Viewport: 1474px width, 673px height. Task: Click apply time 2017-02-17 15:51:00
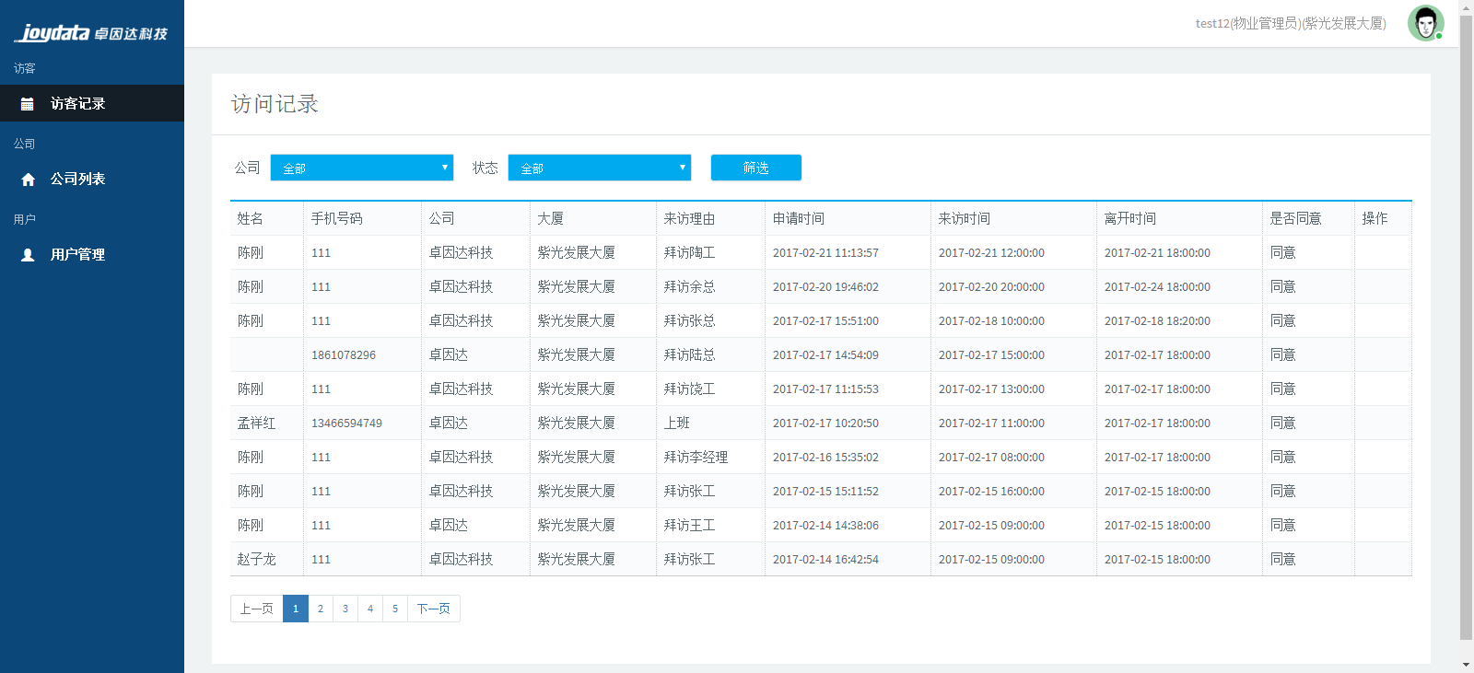pyautogui.click(x=826, y=321)
